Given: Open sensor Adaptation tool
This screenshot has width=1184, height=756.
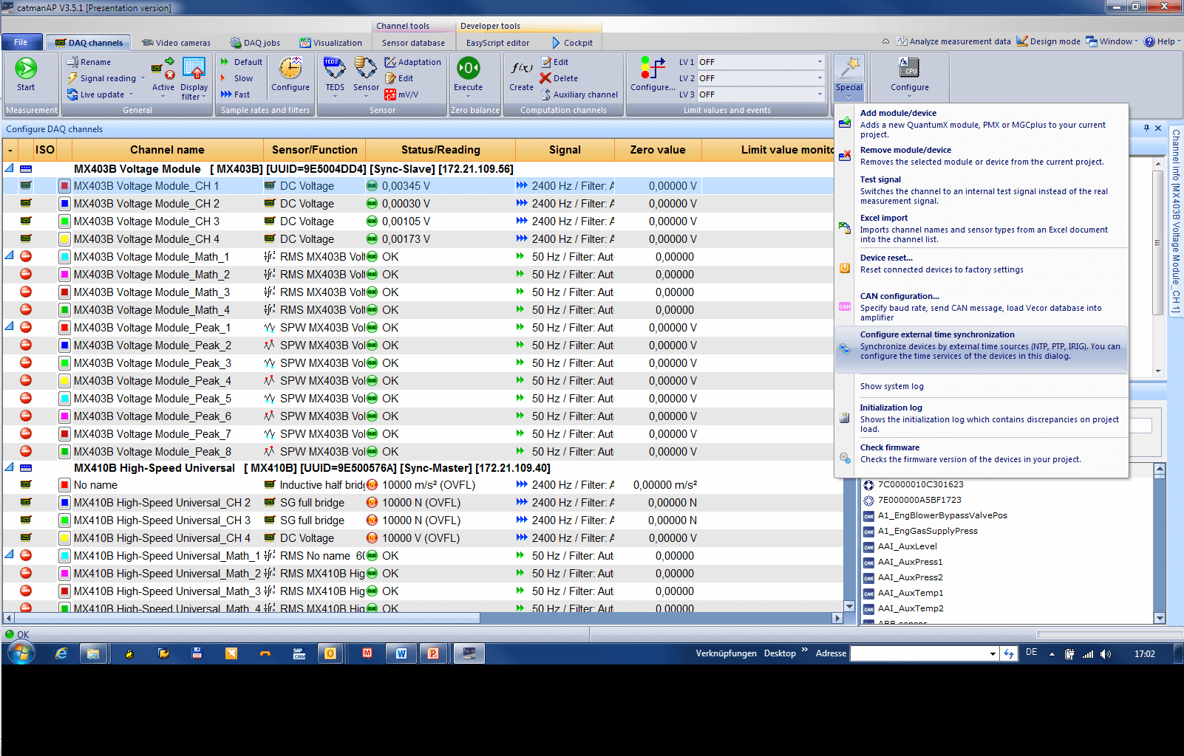Looking at the screenshot, I should click(x=413, y=62).
